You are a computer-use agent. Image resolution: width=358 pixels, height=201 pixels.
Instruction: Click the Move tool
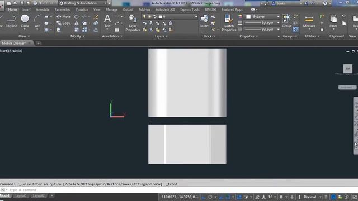(63, 17)
